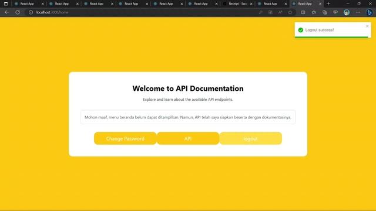Image resolution: width=376 pixels, height=211 pixels.
Task: Add this page to favorites star
Action: (x=290, y=12)
